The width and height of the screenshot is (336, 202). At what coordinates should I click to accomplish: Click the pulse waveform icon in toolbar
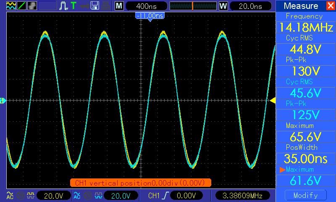tap(64, 6)
